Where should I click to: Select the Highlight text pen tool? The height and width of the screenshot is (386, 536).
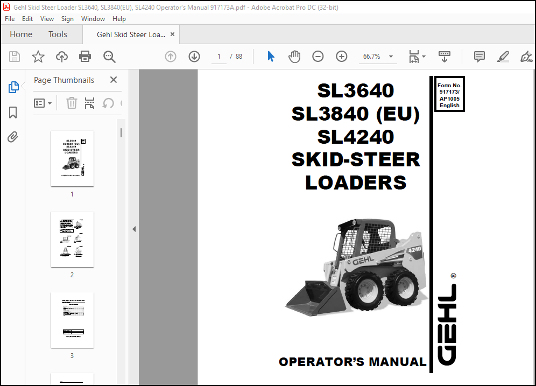[x=503, y=57]
